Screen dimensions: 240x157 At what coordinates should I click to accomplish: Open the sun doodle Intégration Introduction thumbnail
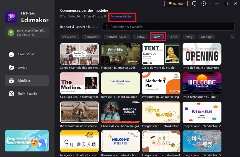tap(161, 112)
